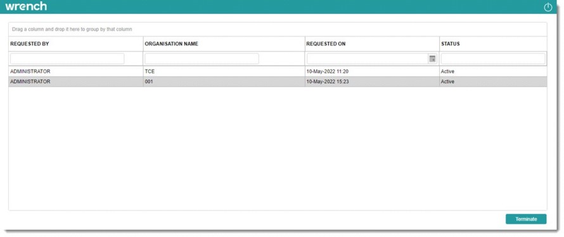Image resolution: width=564 pixels, height=237 pixels.
Task: Click the Terminate button
Action: point(526,219)
